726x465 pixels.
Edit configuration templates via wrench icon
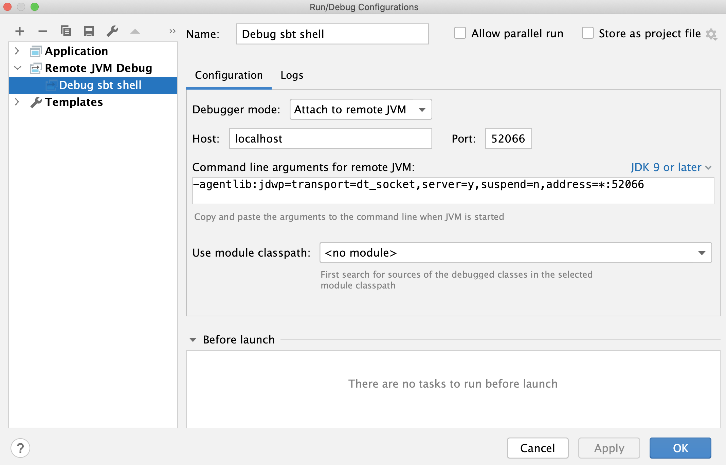pyautogui.click(x=112, y=31)
